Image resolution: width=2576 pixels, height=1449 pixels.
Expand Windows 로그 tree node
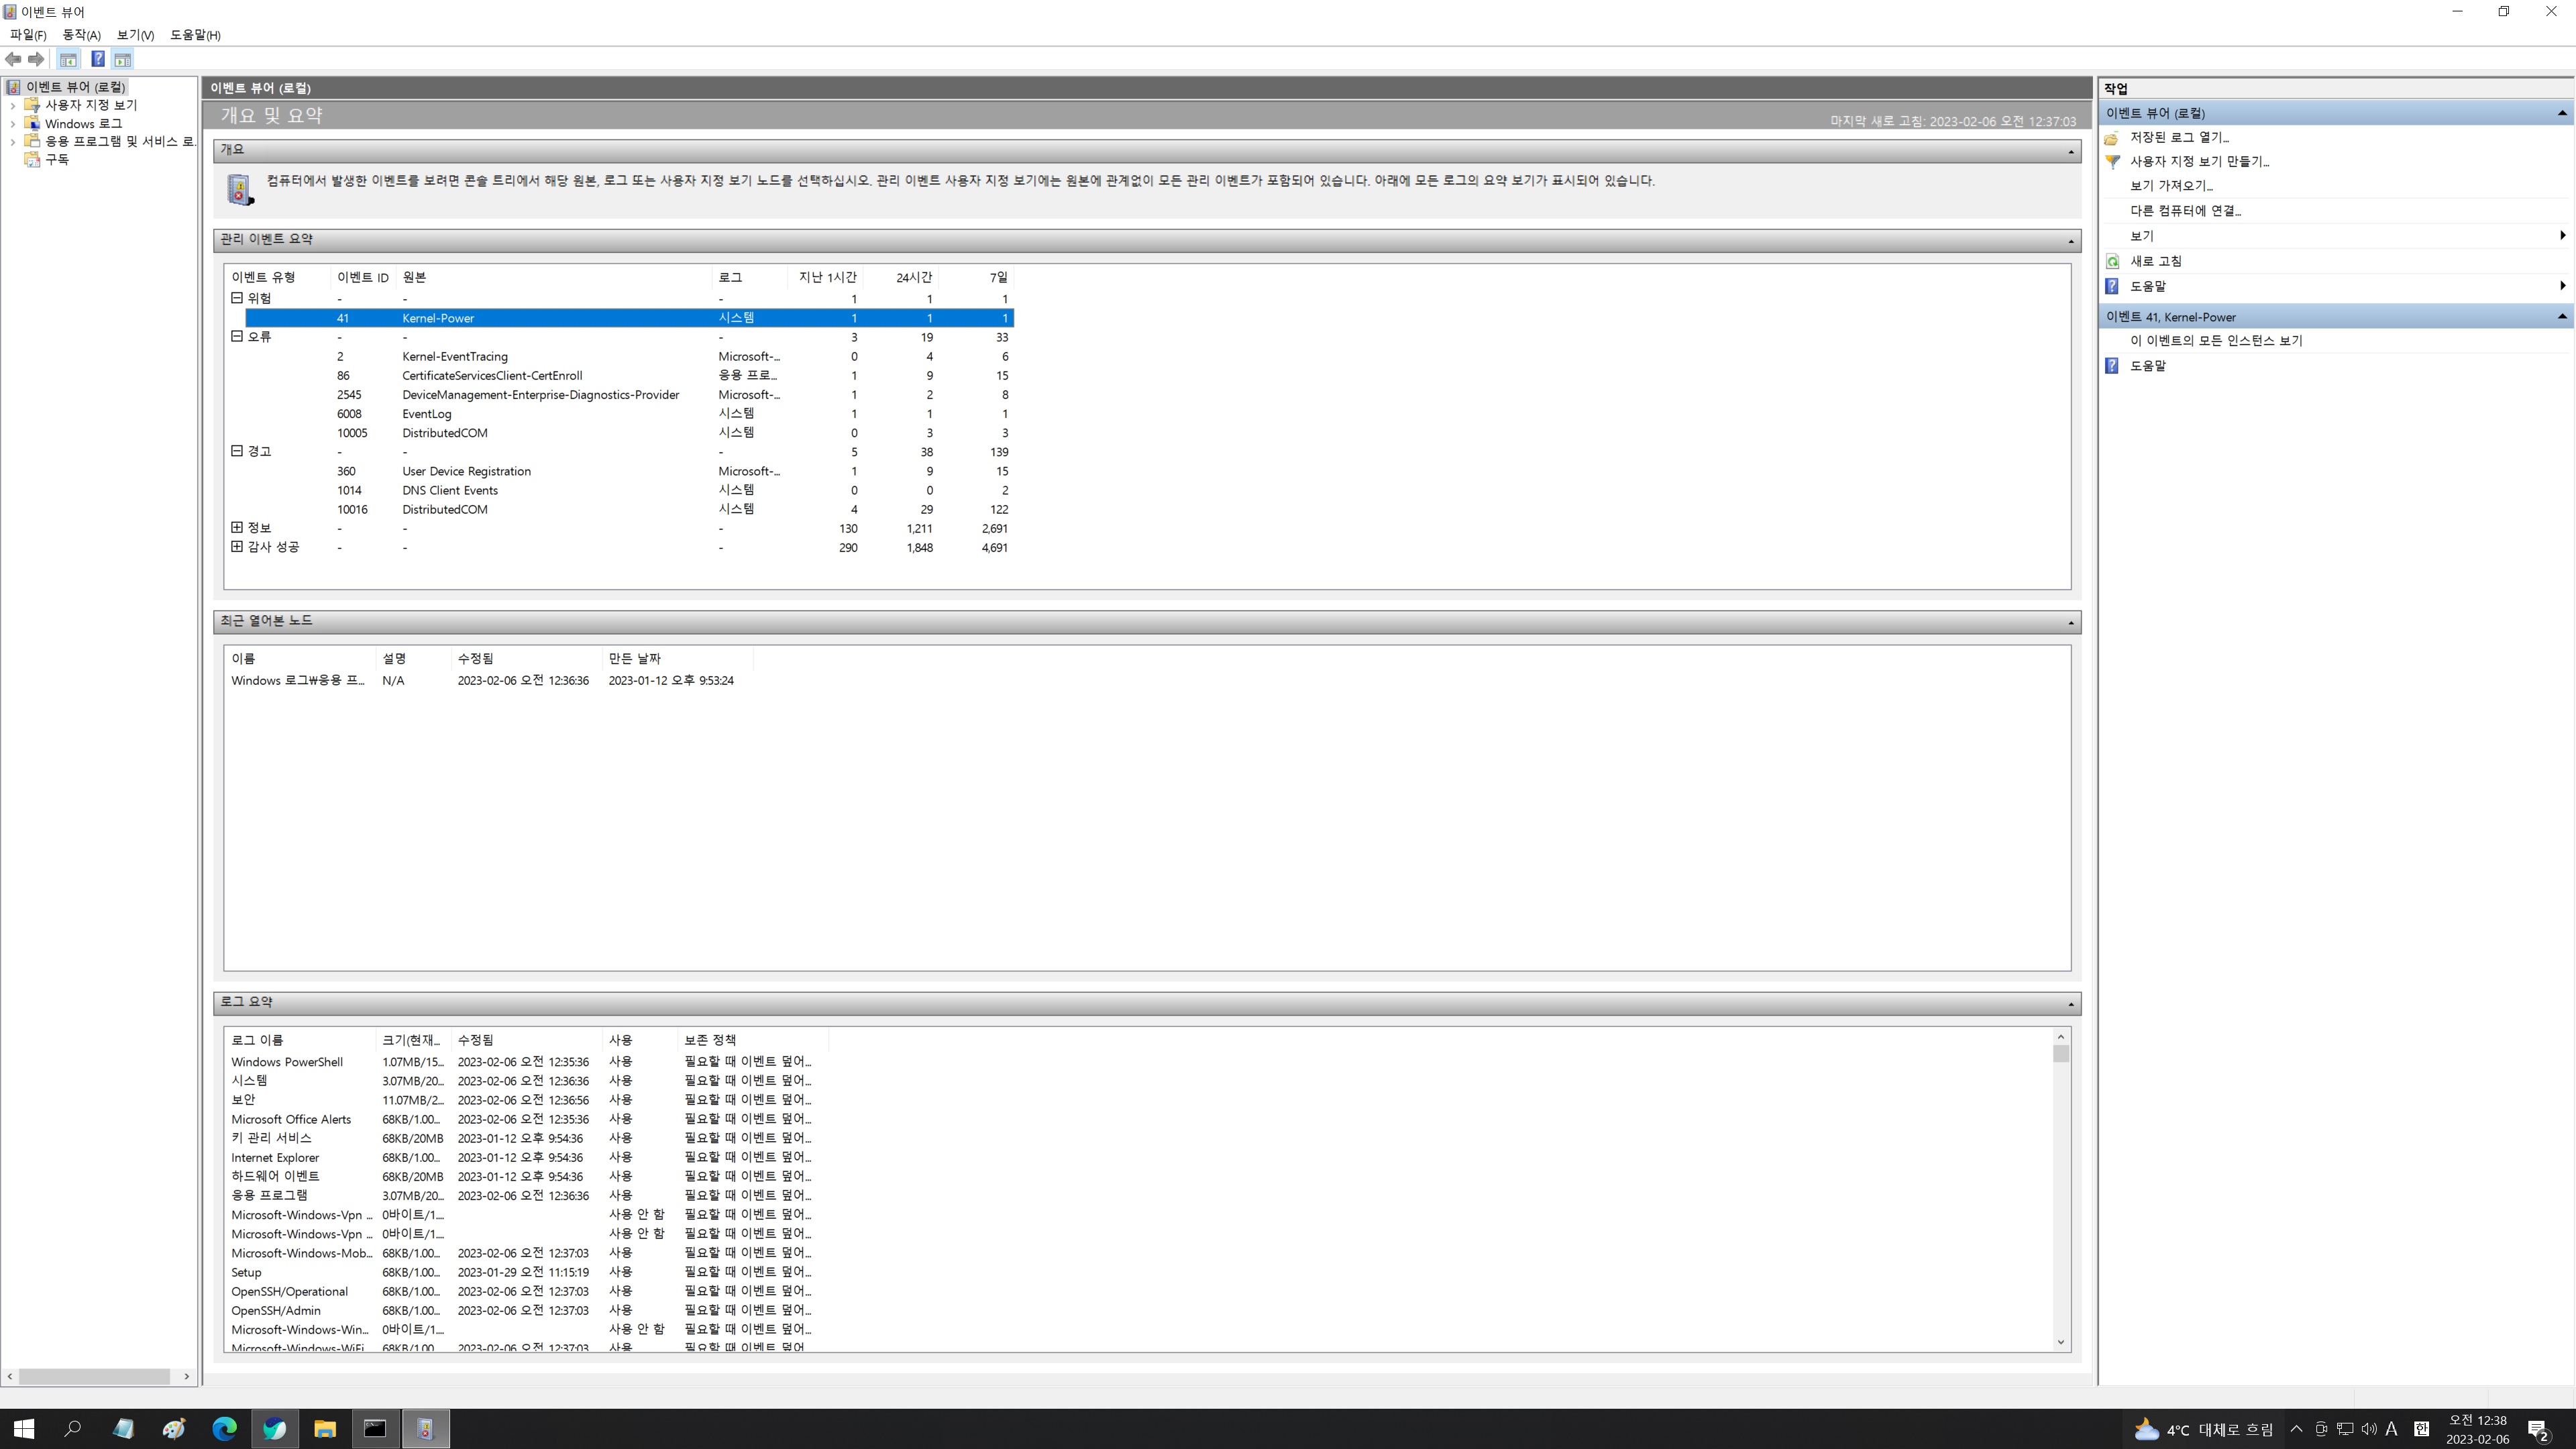tap(12, 124)
